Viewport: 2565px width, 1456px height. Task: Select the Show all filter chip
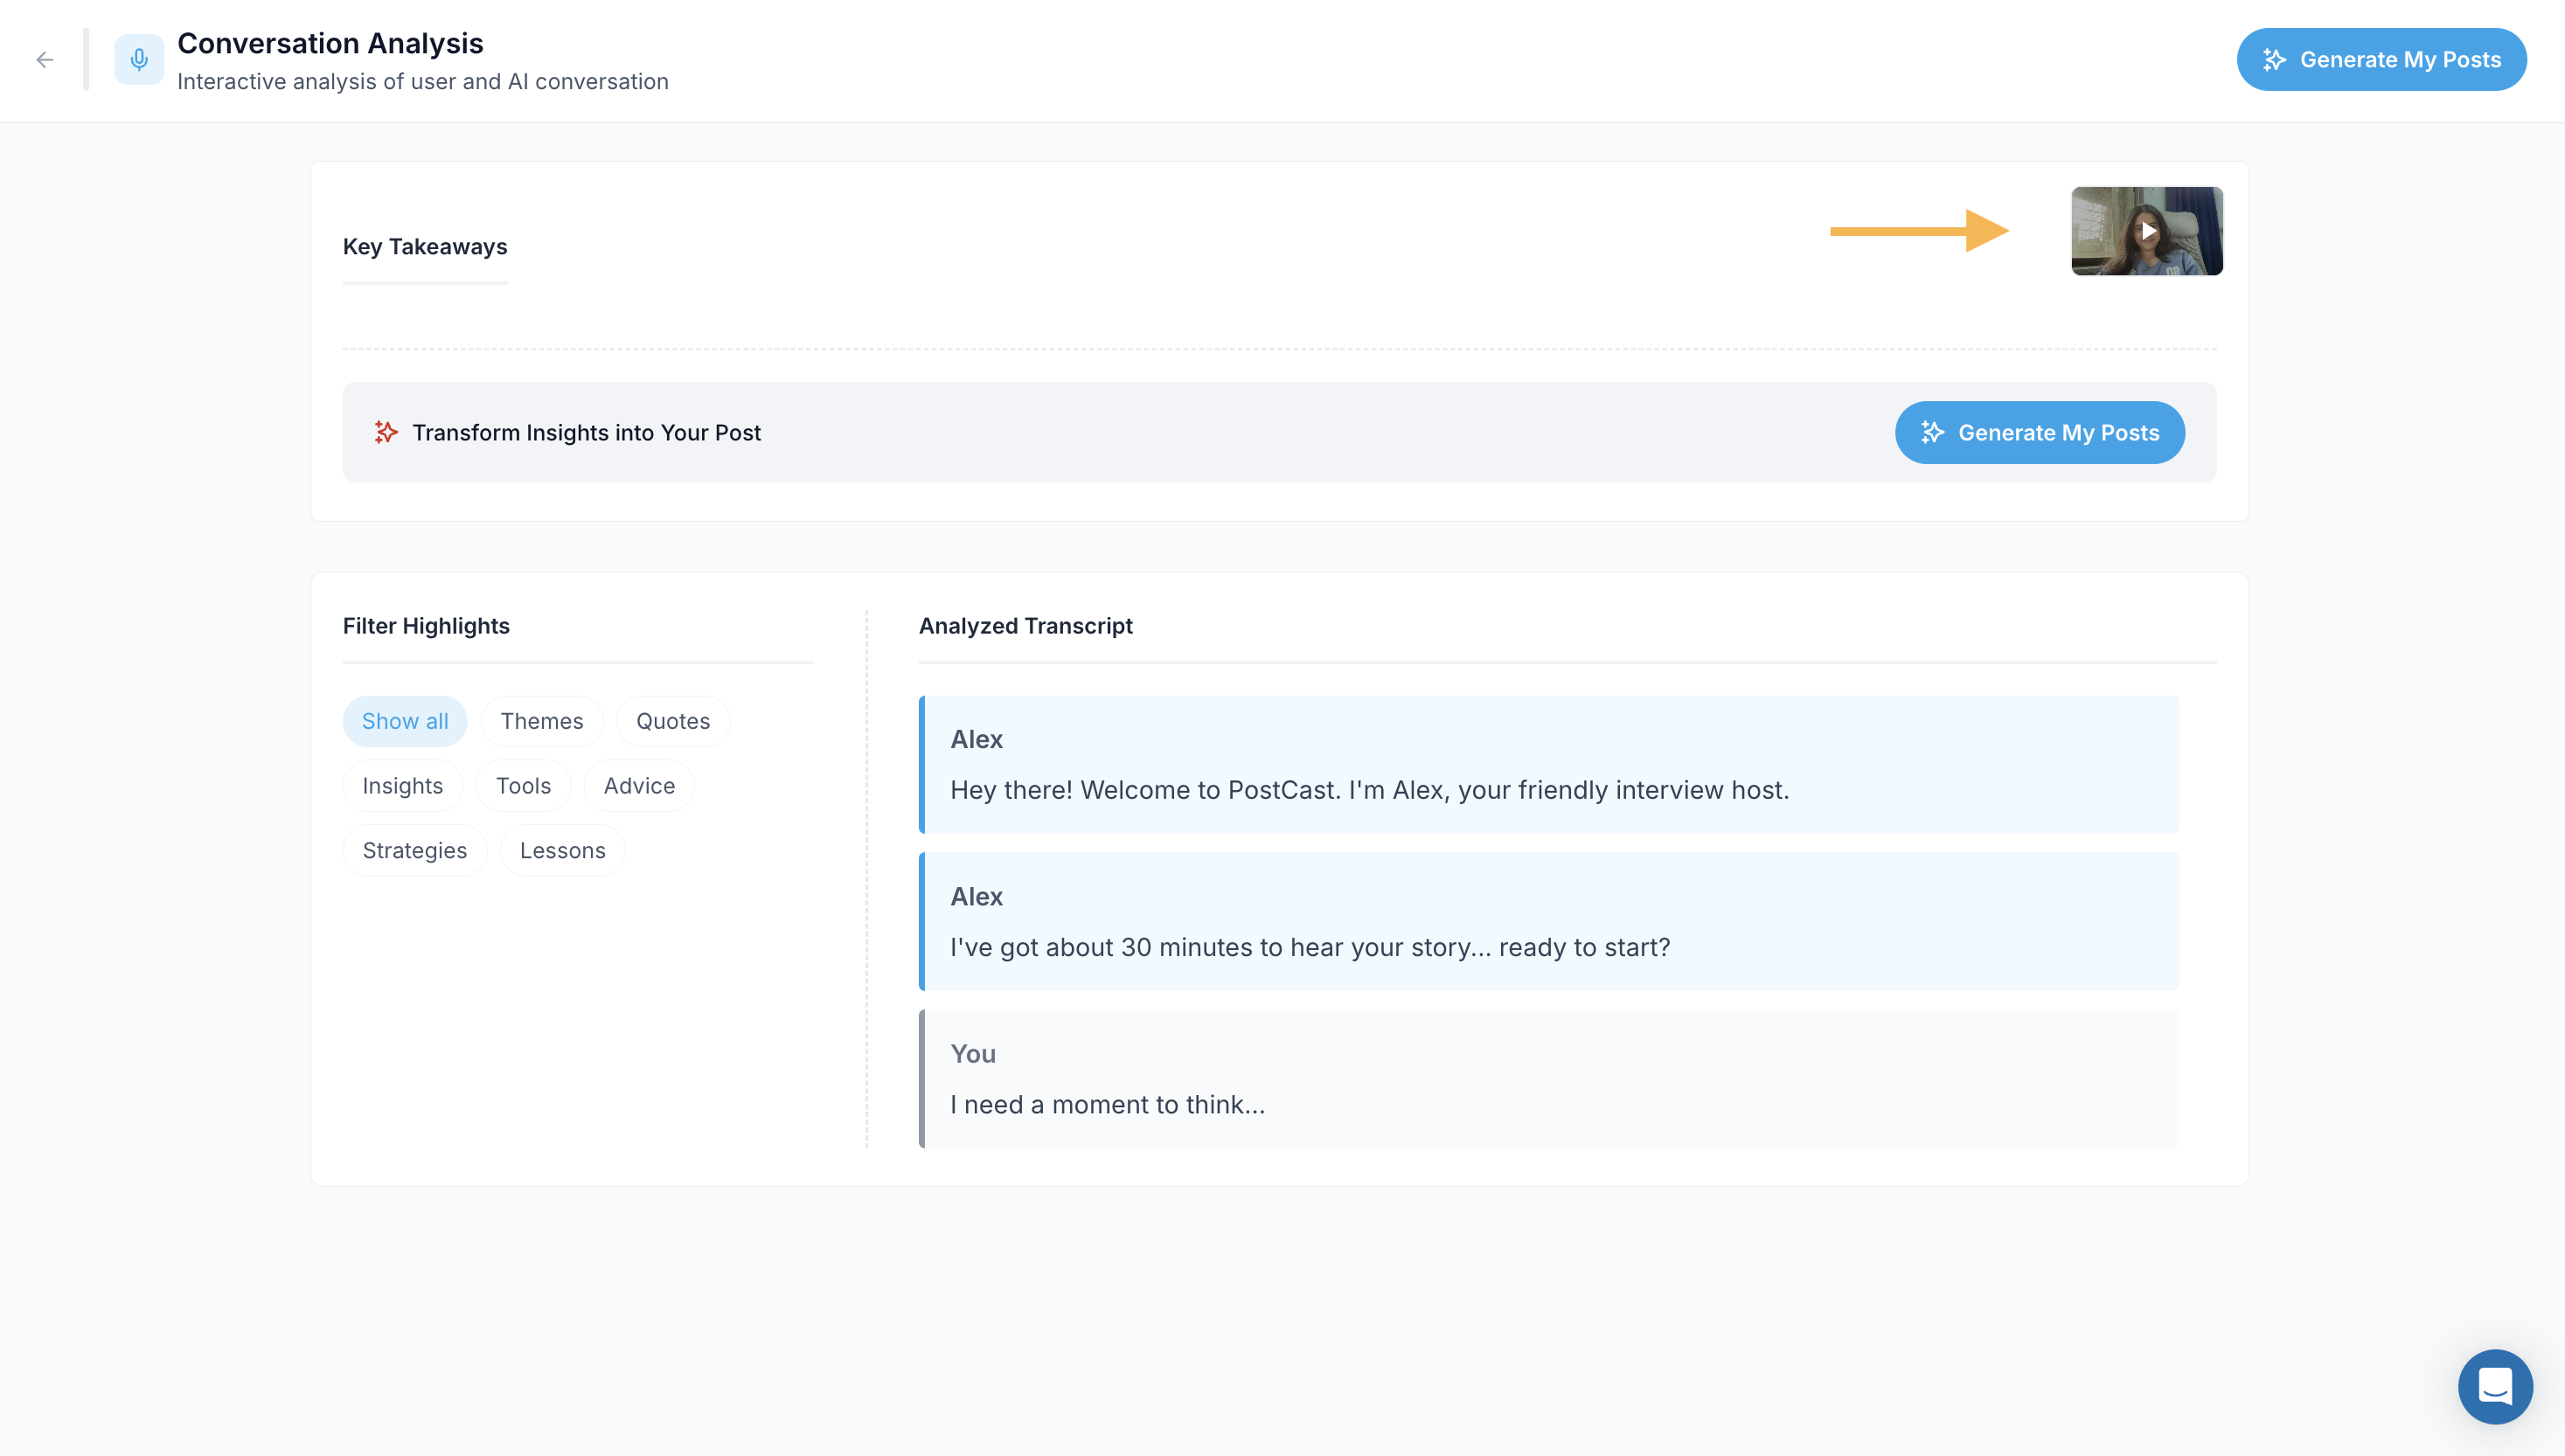405,721
